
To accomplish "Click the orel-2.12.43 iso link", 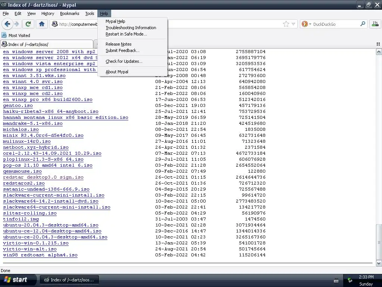I will tap(52, 153).
